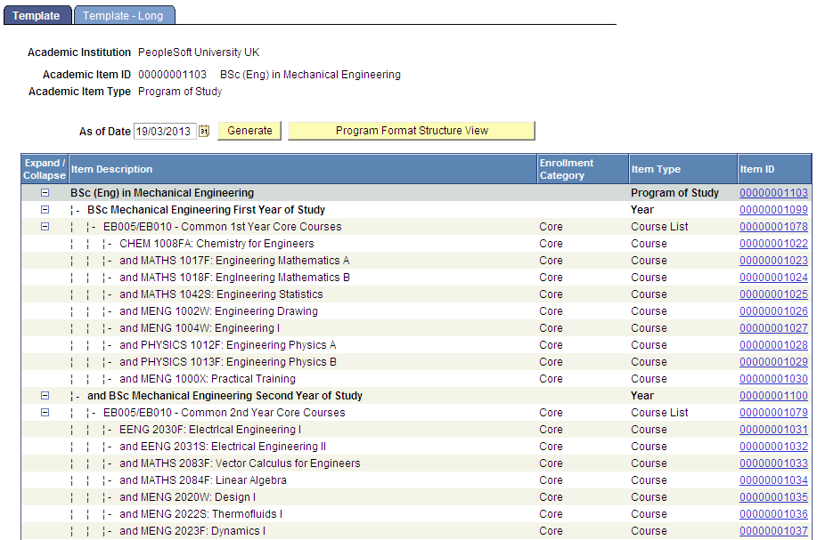The image size is (817, 540).
Task: Select MATHS 1018F: Engineering Mathematics B row
Action: (416, 278)
